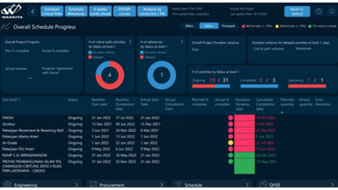Screen dimensions: 338x190
Task: Expand the Procurement section chevron
Action: coord(161,185)
